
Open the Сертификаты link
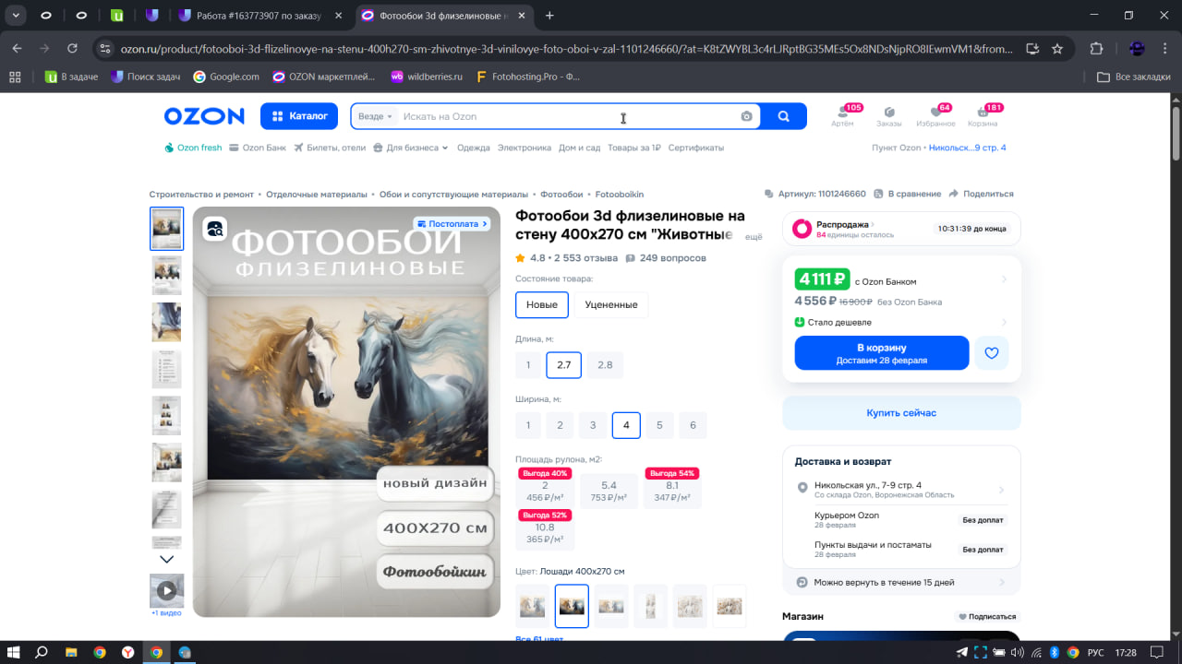tap(696, 148)
